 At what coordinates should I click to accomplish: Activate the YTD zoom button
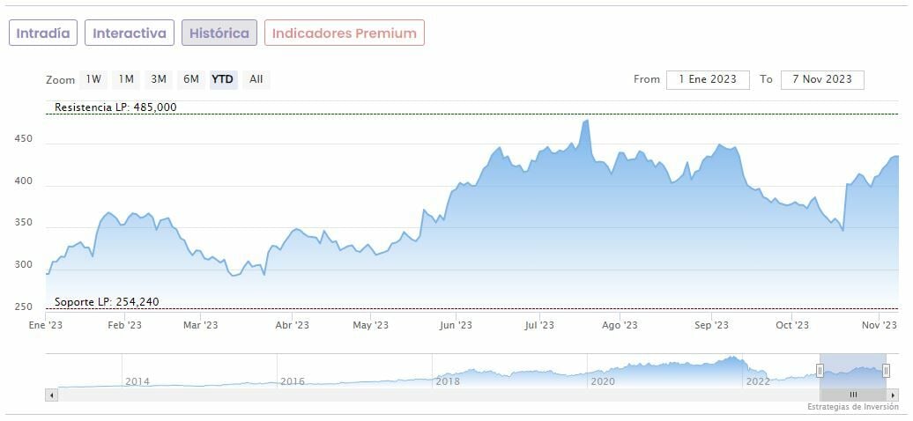(223, 79)
